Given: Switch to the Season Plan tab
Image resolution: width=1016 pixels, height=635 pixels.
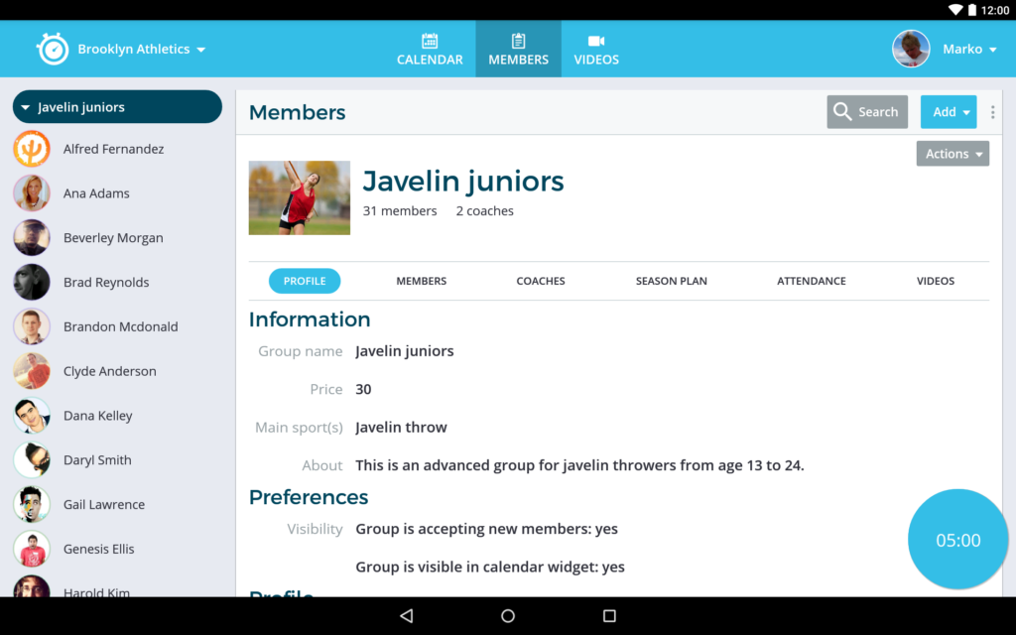Looking at the screenshot, I should [671, 281].
